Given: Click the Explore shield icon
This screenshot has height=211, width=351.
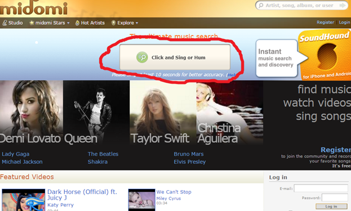Looking at the screenshot, I should tap(113, 23).
